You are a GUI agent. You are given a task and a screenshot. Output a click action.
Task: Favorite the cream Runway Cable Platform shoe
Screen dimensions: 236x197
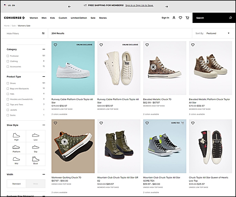(x=101, y=45)
